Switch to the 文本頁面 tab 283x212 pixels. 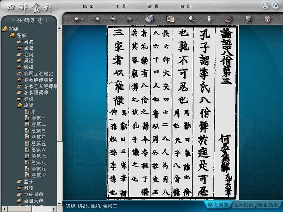[x=243, y=205]
